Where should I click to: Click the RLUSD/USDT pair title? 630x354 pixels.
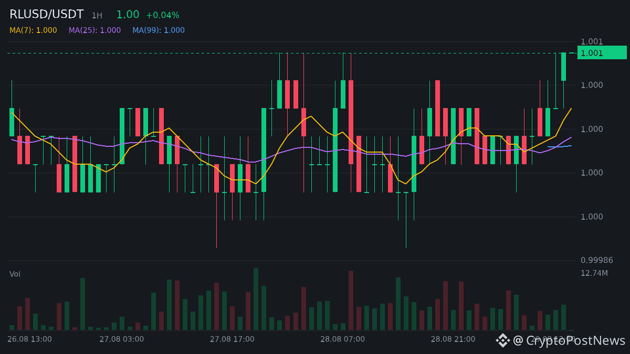point(46,15)
